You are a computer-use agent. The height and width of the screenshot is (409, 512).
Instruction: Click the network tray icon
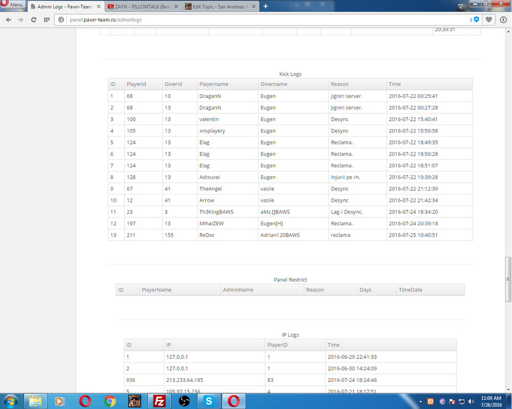pyautogui.click(x=461, y=401)
